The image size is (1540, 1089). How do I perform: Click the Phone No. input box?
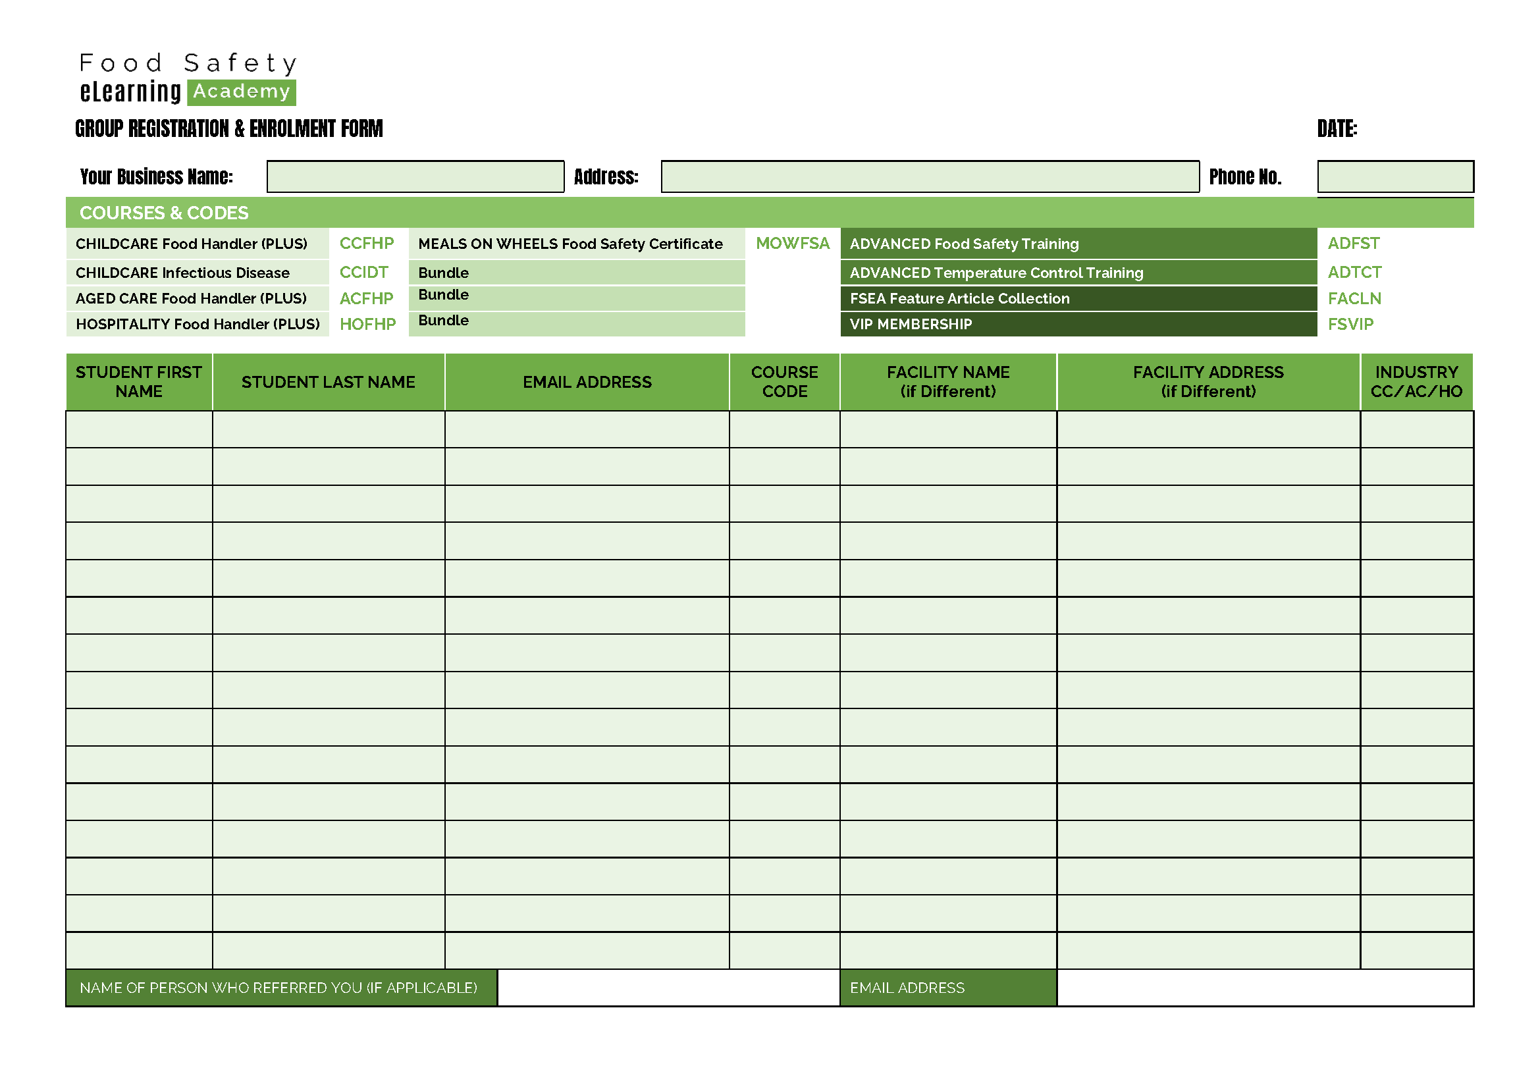(1395, 176)
